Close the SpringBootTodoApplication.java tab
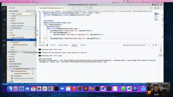This screenshot has width=173, height=97. click(x=65, y=8)
